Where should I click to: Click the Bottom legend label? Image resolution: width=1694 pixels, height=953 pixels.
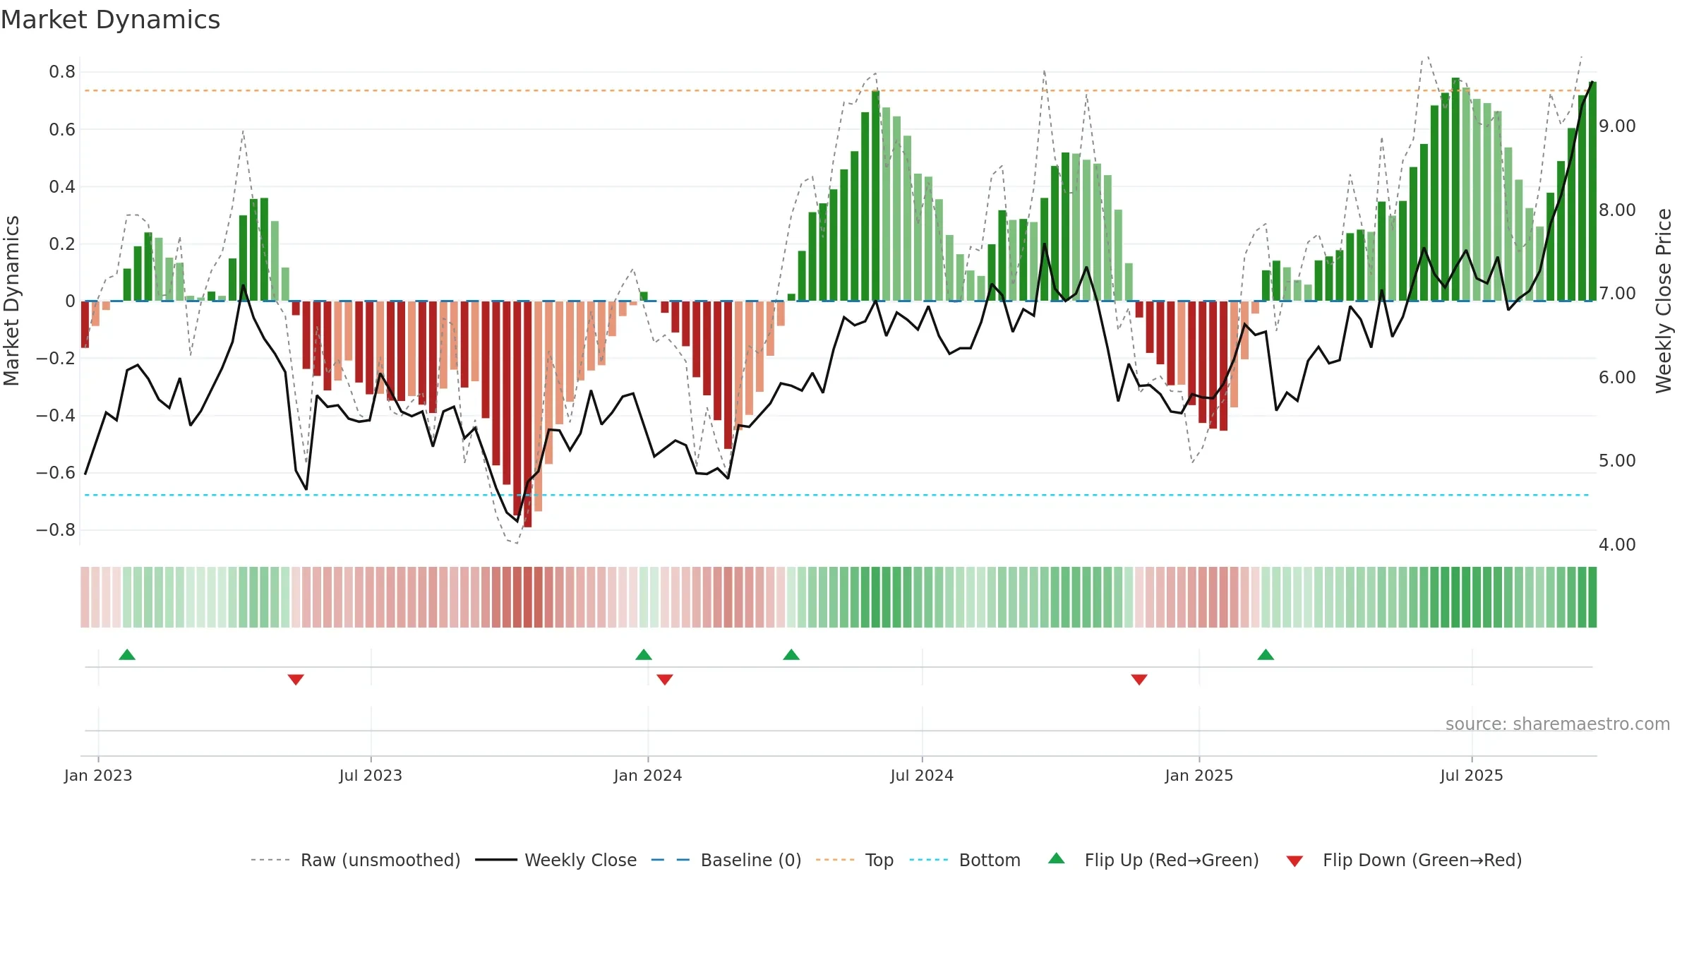(990, 860)
